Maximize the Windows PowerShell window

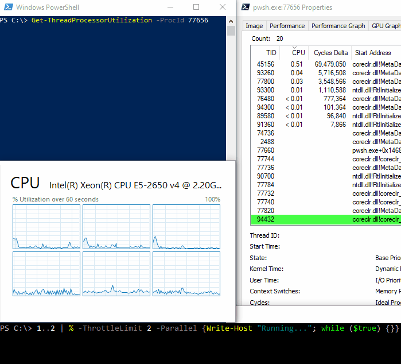pyautogui.click(x=196, y=7)
